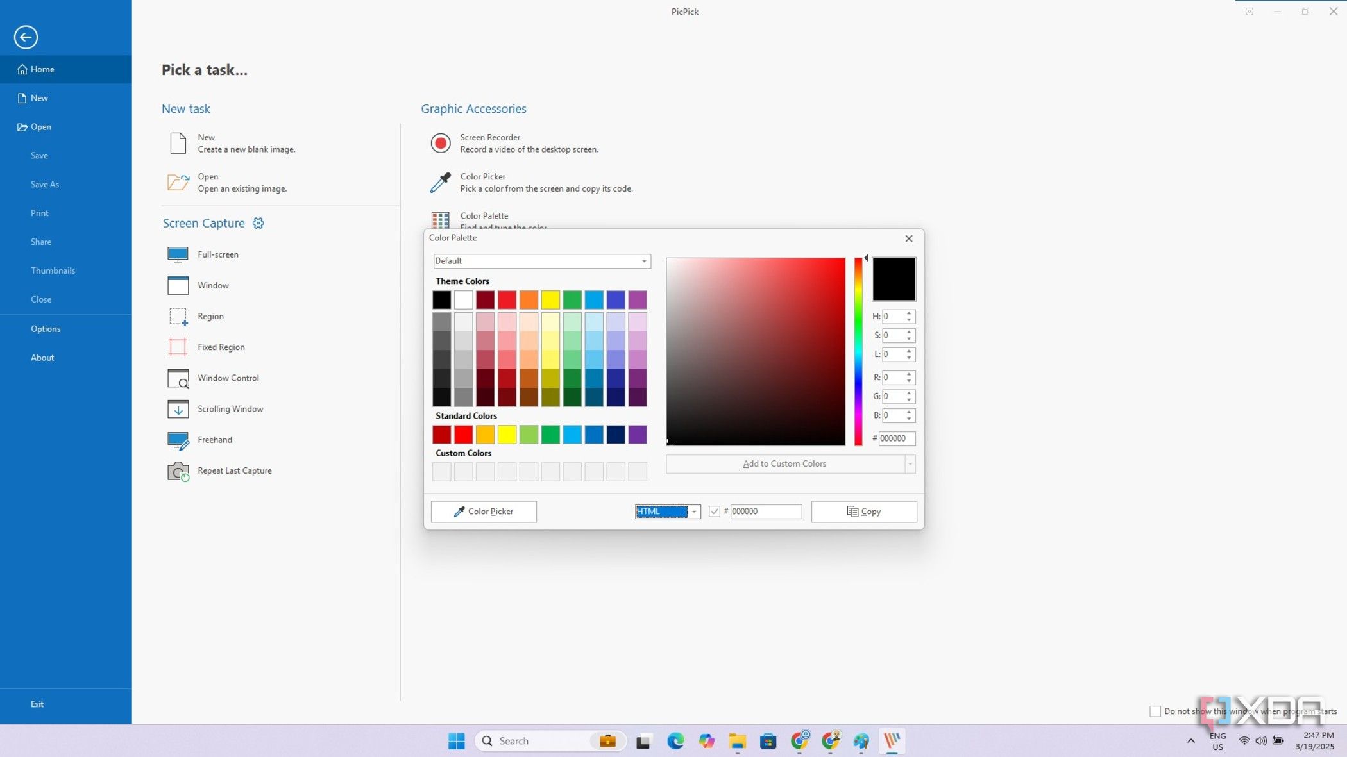Click the vertical hue slider bar

point(858,351)
